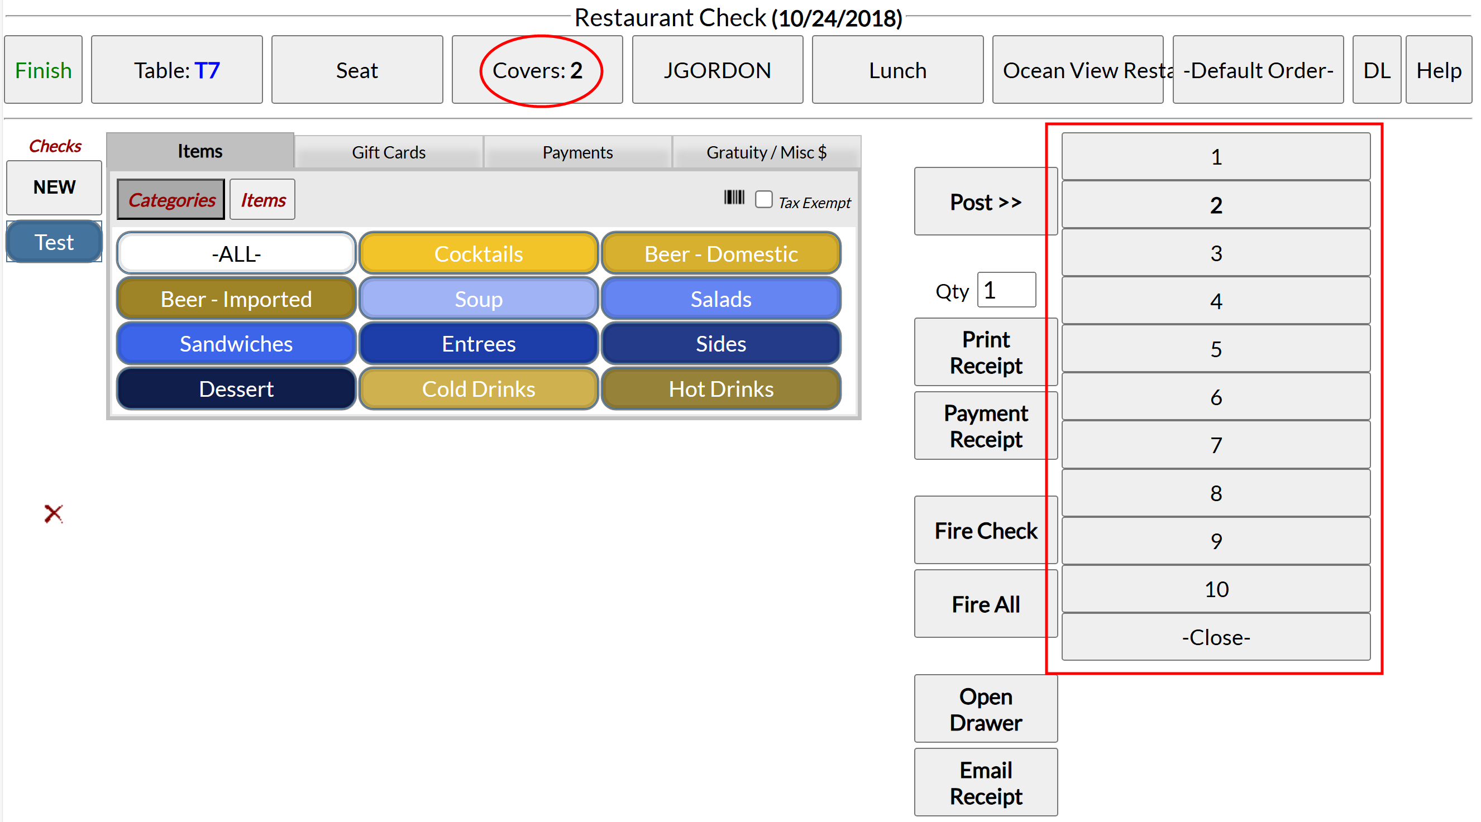Click into the Qty input field

1006,291
